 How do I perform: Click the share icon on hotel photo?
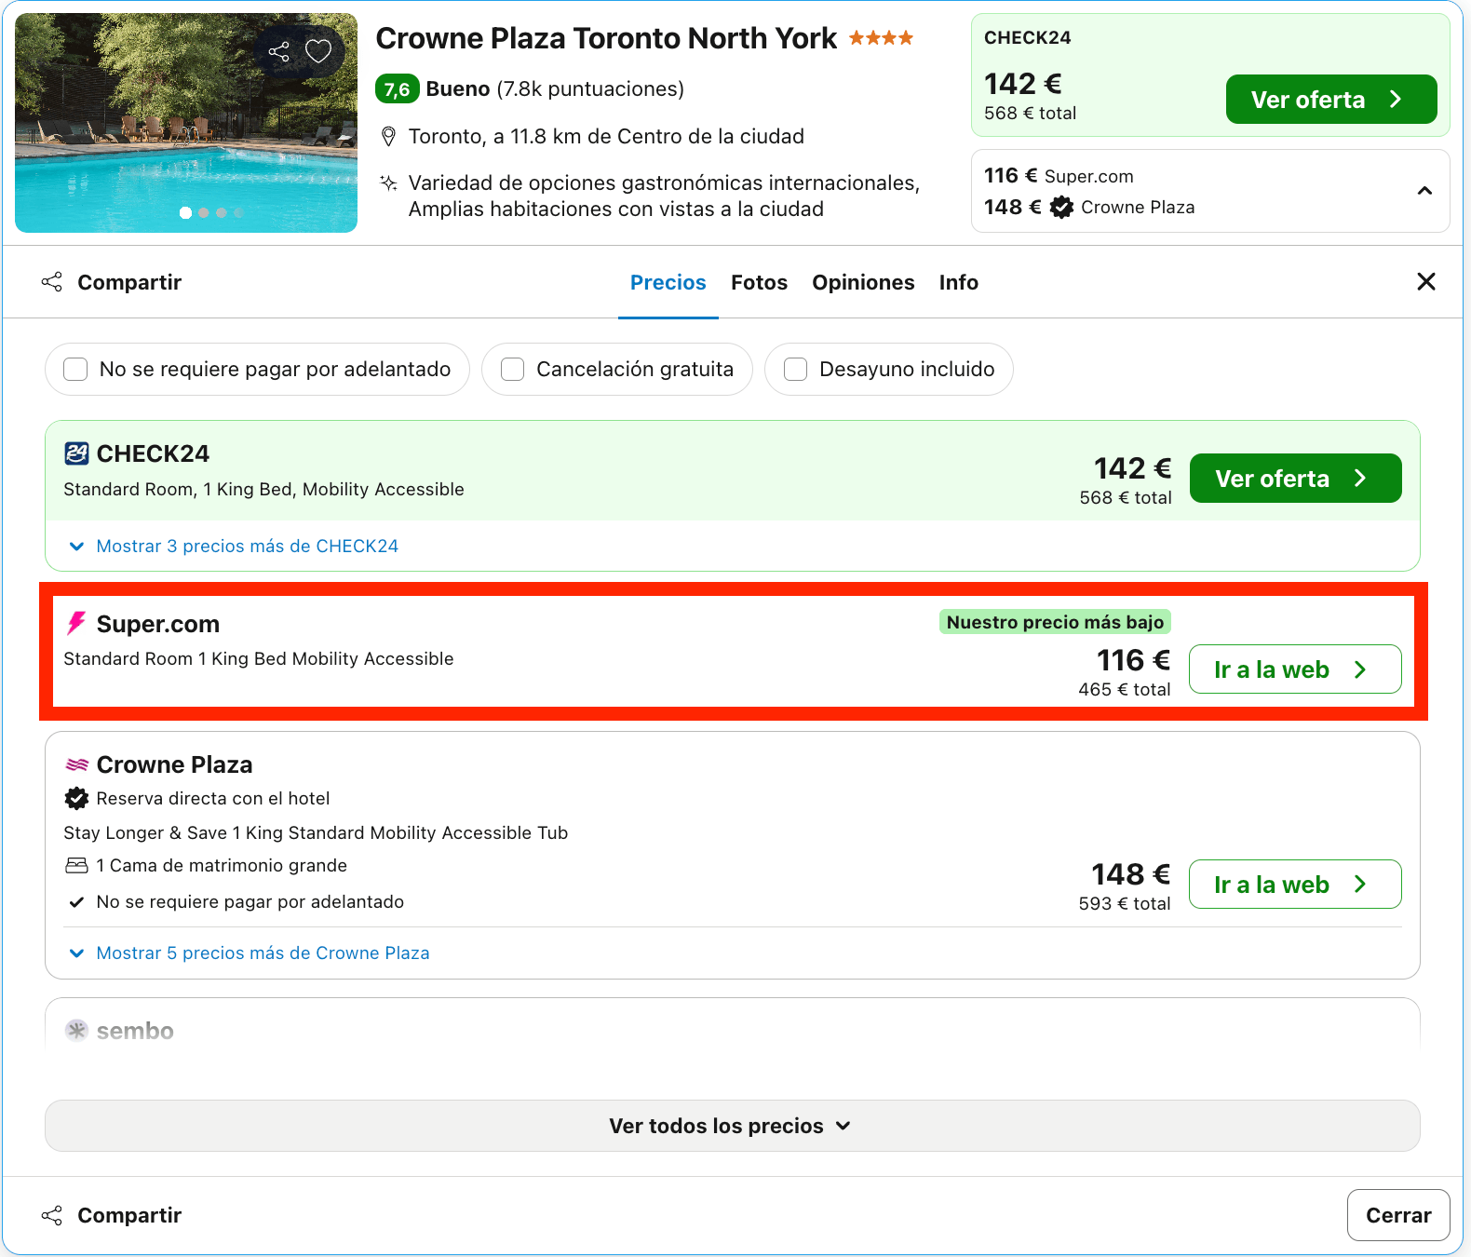(x=278, y=51)
